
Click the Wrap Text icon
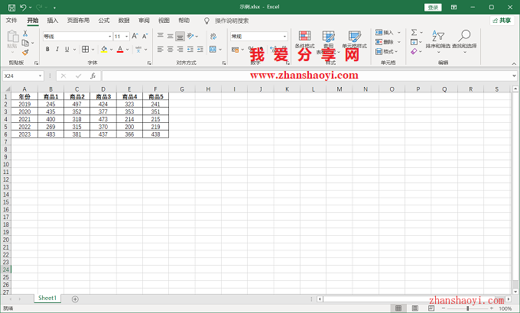pos(213,36)
